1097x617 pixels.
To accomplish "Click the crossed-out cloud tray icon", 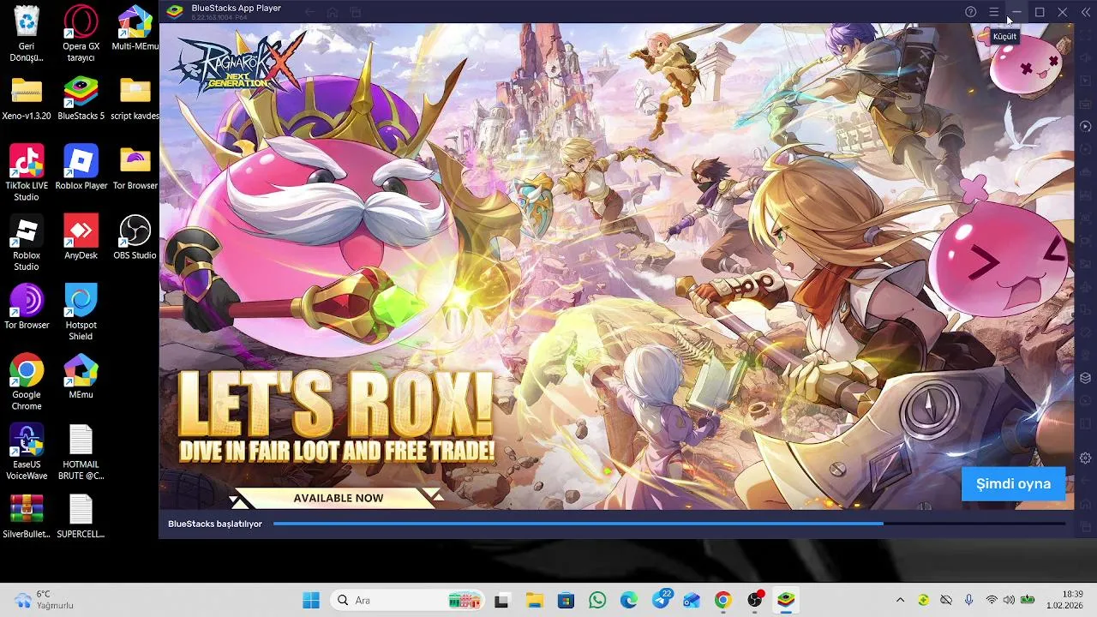I will point(946,600).
